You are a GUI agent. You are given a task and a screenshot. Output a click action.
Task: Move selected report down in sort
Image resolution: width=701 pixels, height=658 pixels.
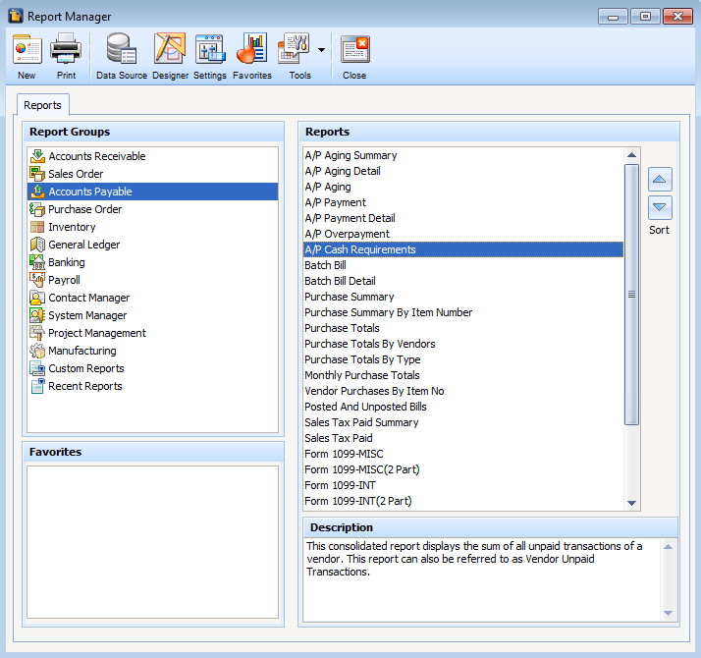tap(660, 207)
